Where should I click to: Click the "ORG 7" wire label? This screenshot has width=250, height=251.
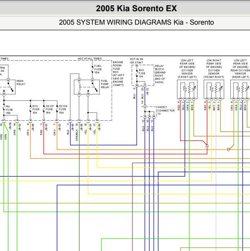coord(55,129)
